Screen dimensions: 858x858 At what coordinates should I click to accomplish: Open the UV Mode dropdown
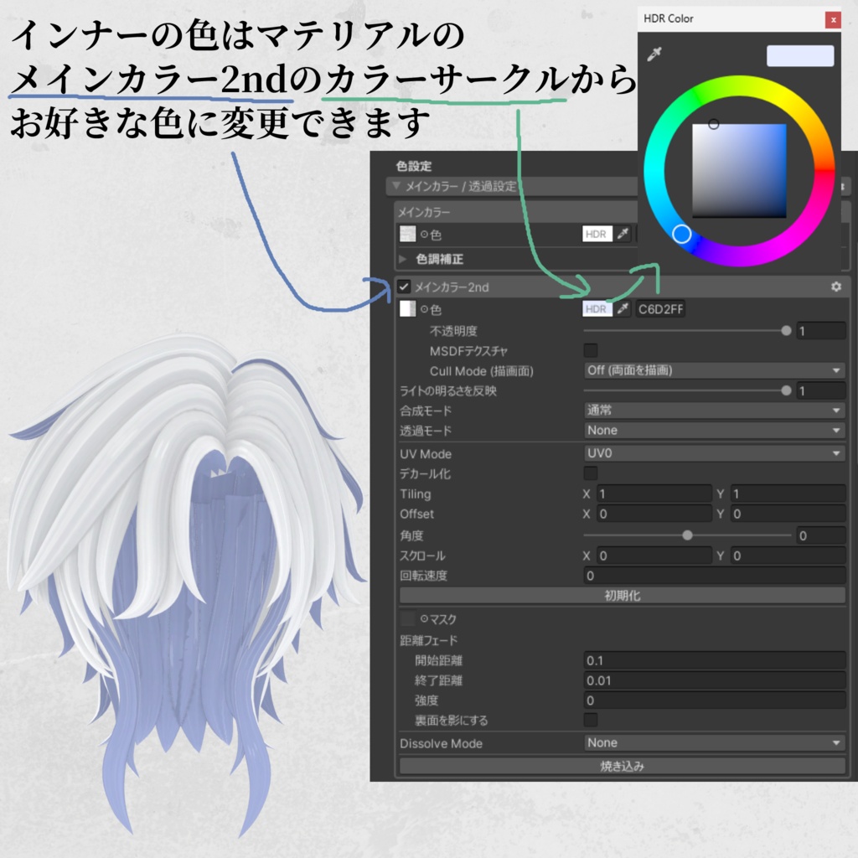pyautogui.click(x=714, y=453)
